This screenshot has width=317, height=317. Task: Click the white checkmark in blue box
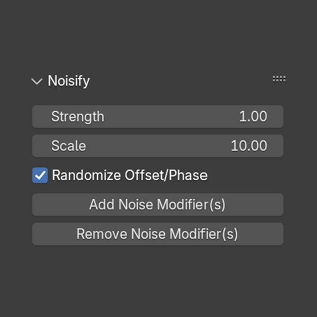(40, 175)
